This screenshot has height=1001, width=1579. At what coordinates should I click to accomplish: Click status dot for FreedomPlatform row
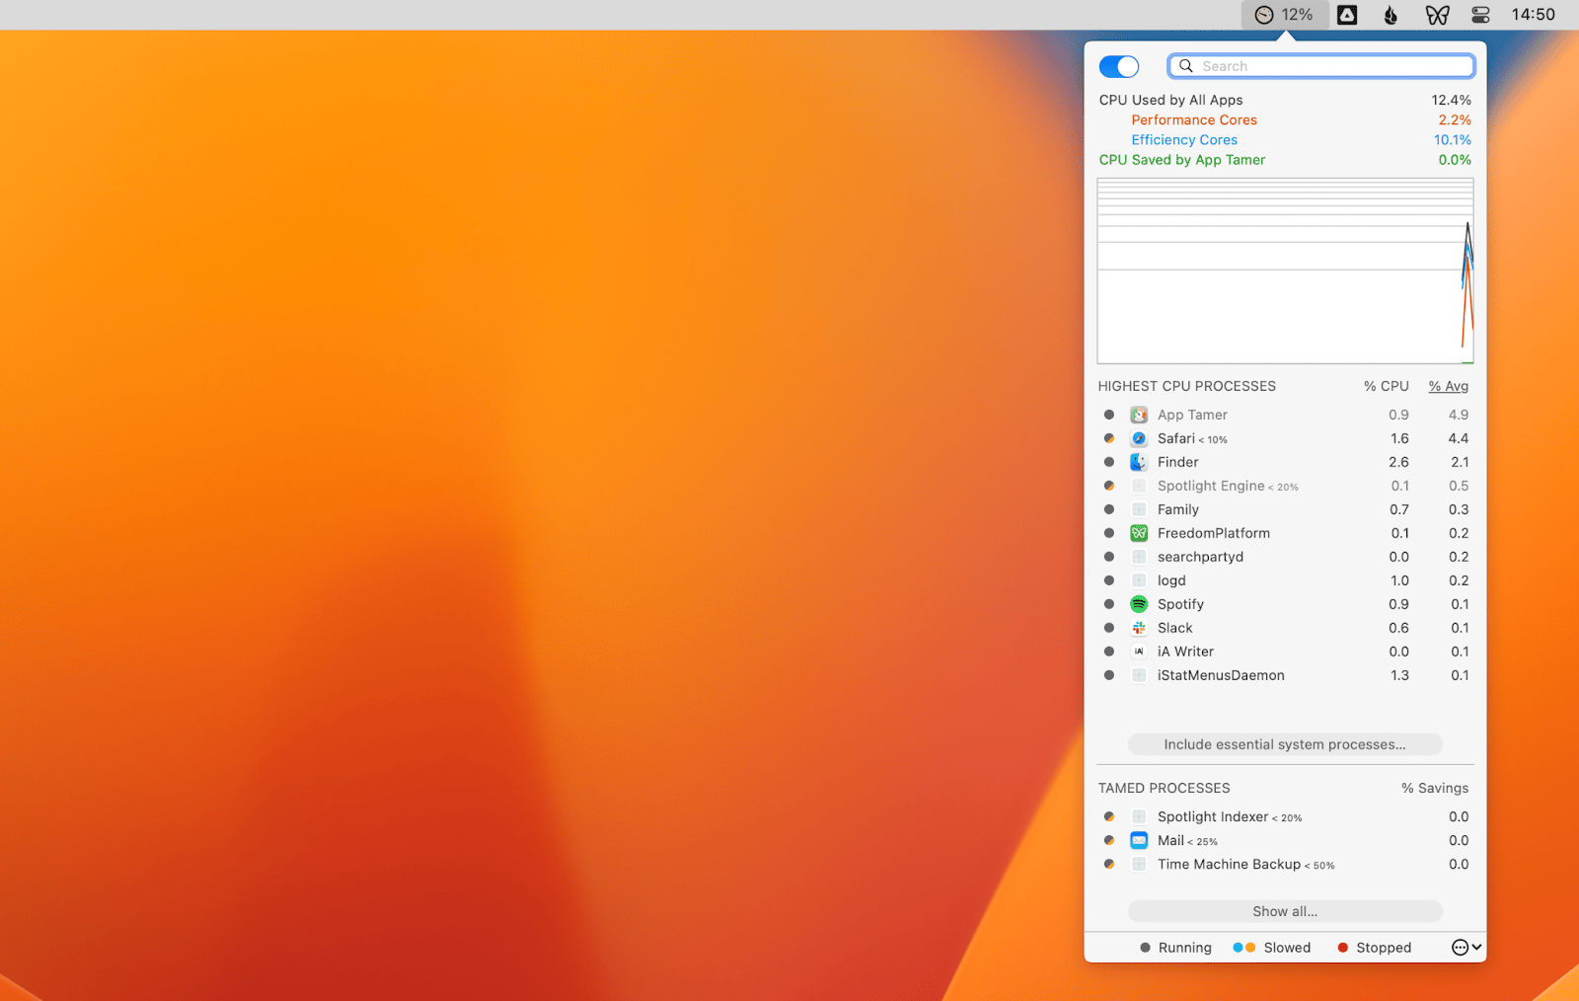pyautogui.click(x=1109, y=533)
